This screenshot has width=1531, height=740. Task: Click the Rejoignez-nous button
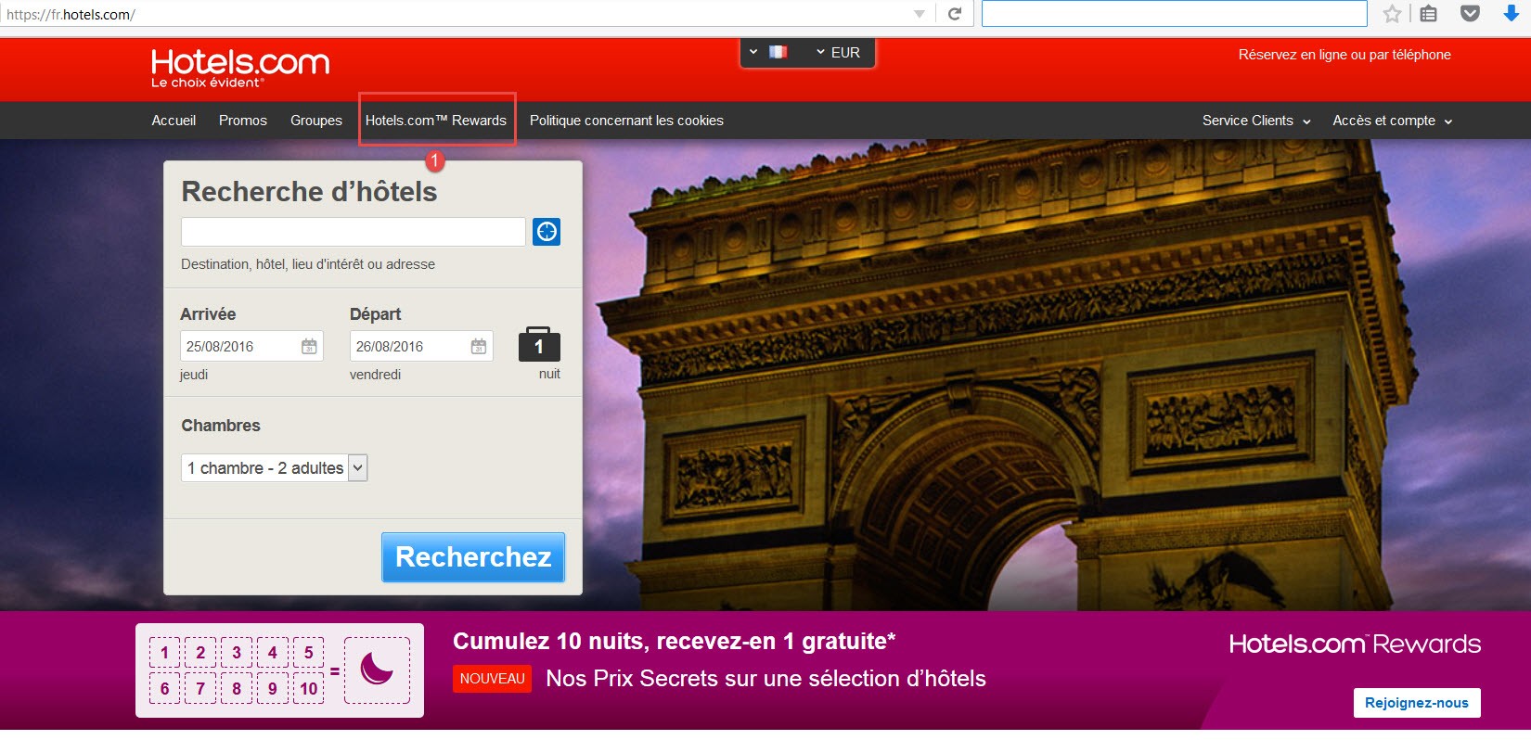[x=1417, y=703]
